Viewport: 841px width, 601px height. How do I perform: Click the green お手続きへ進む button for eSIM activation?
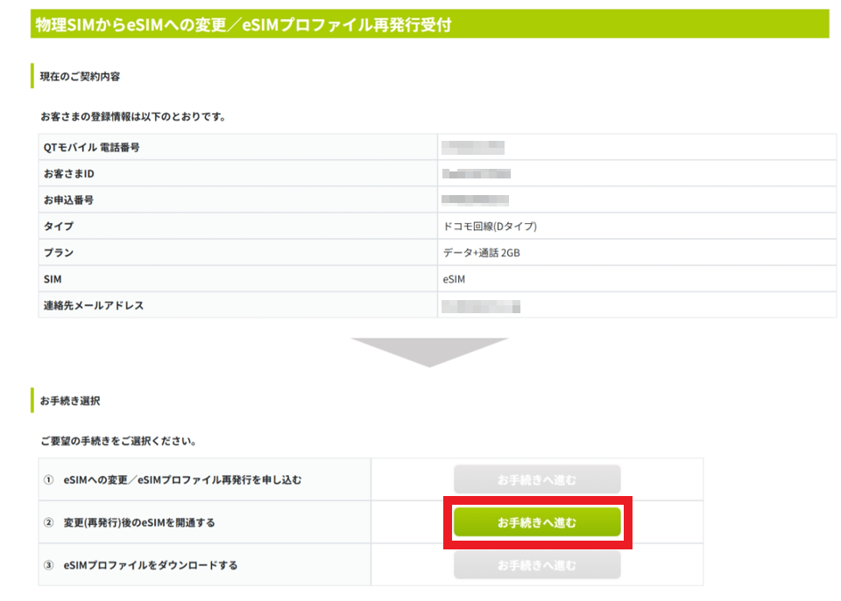[536, 522]
